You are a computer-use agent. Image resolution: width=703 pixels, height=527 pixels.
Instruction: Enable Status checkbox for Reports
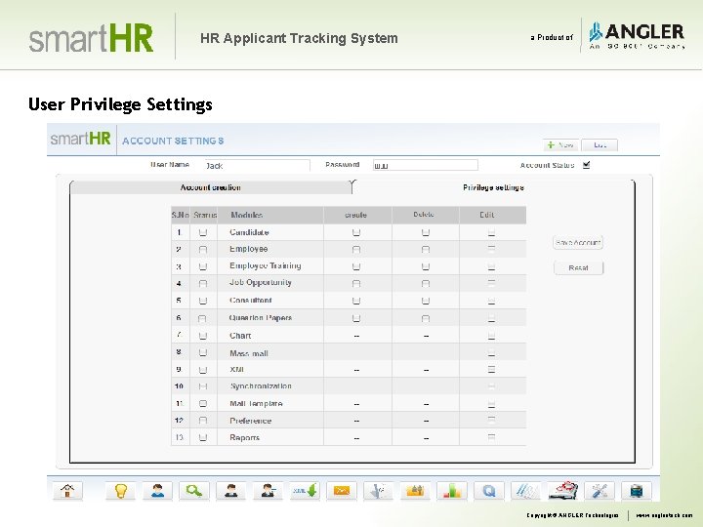coord(203,437)
